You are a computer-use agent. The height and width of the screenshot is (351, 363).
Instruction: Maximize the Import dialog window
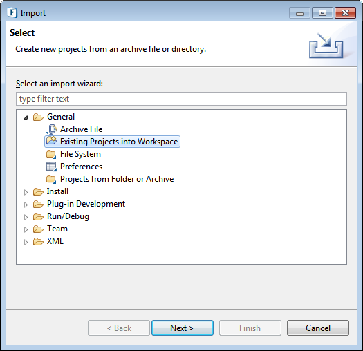(x=322, y=12)
